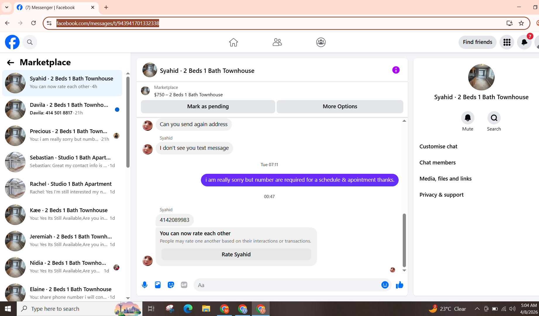Search in conversation with the magnifier icon
This screenshot has height=316, width=539.
(x=494, y=118)
